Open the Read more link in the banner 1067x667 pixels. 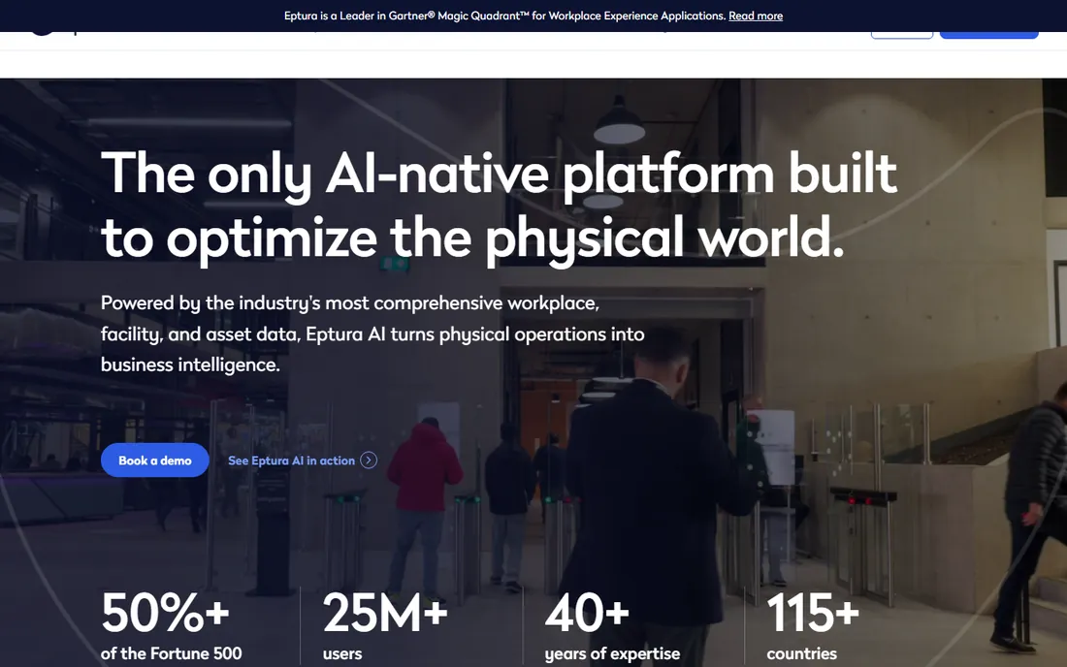(756, 16)
